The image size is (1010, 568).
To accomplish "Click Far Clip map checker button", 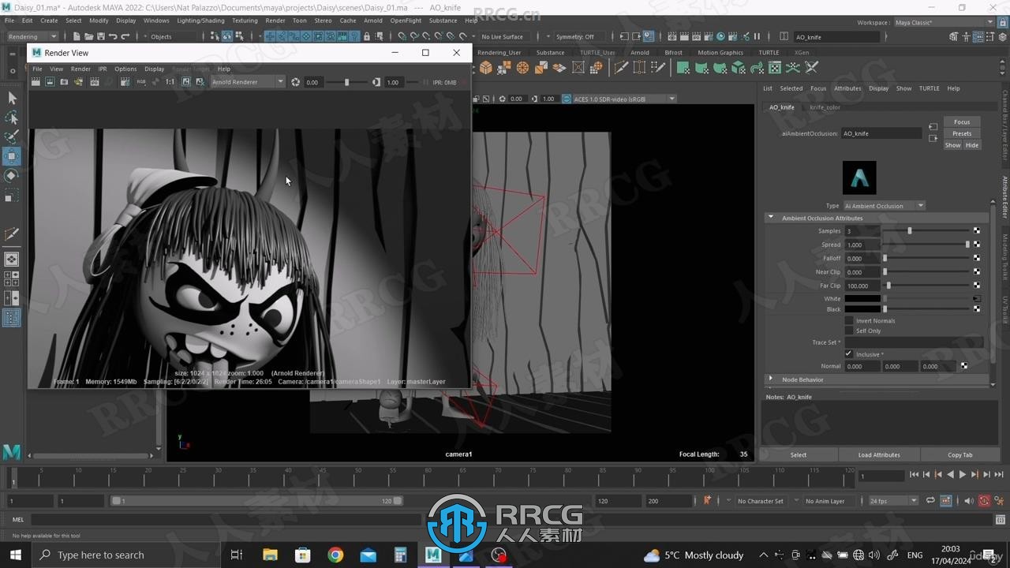I will [977, 286].
